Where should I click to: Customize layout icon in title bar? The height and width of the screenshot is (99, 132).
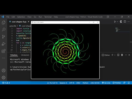pyautogui.click(x=108, y=17)
